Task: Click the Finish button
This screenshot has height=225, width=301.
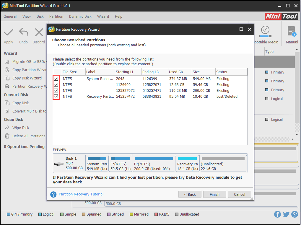Action: [215, 194]
